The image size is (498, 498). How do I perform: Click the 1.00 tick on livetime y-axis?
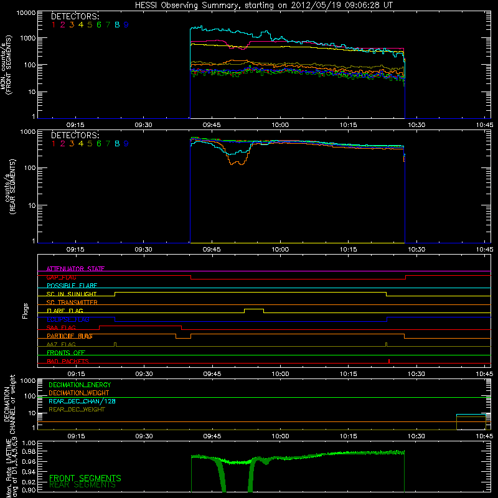click(29, 443)
